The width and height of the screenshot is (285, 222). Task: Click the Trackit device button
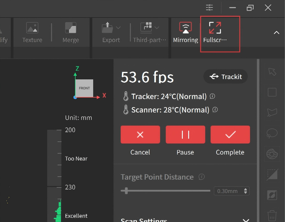226,77
